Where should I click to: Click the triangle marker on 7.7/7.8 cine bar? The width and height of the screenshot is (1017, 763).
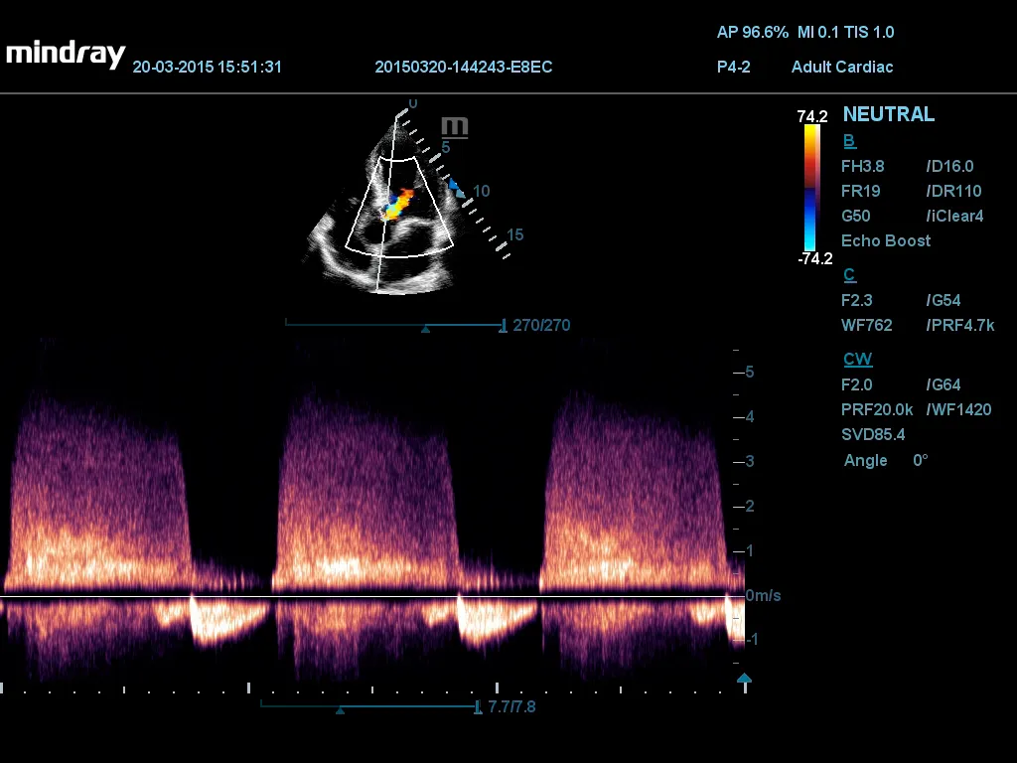[x=341, y=709]
